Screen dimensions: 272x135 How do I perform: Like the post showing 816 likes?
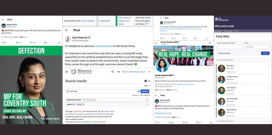tap(31, 42)
